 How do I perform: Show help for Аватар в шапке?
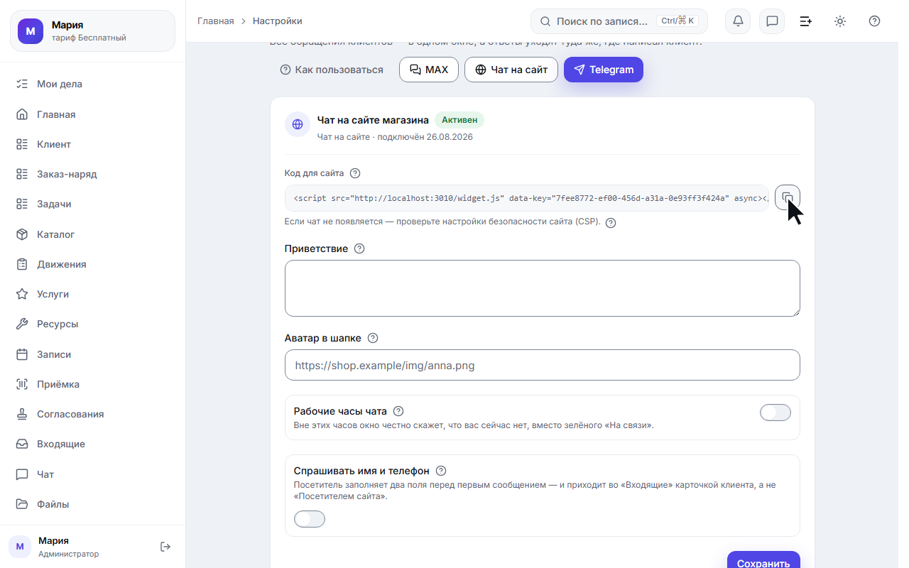click(x=373, y=338)
